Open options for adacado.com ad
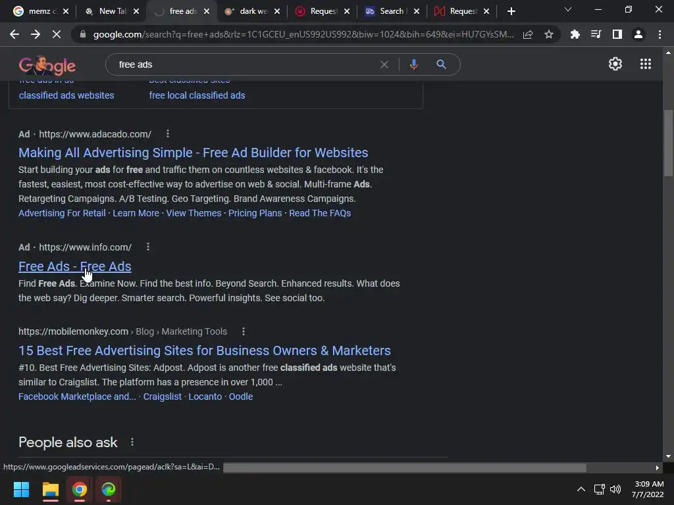 (168, 134)
